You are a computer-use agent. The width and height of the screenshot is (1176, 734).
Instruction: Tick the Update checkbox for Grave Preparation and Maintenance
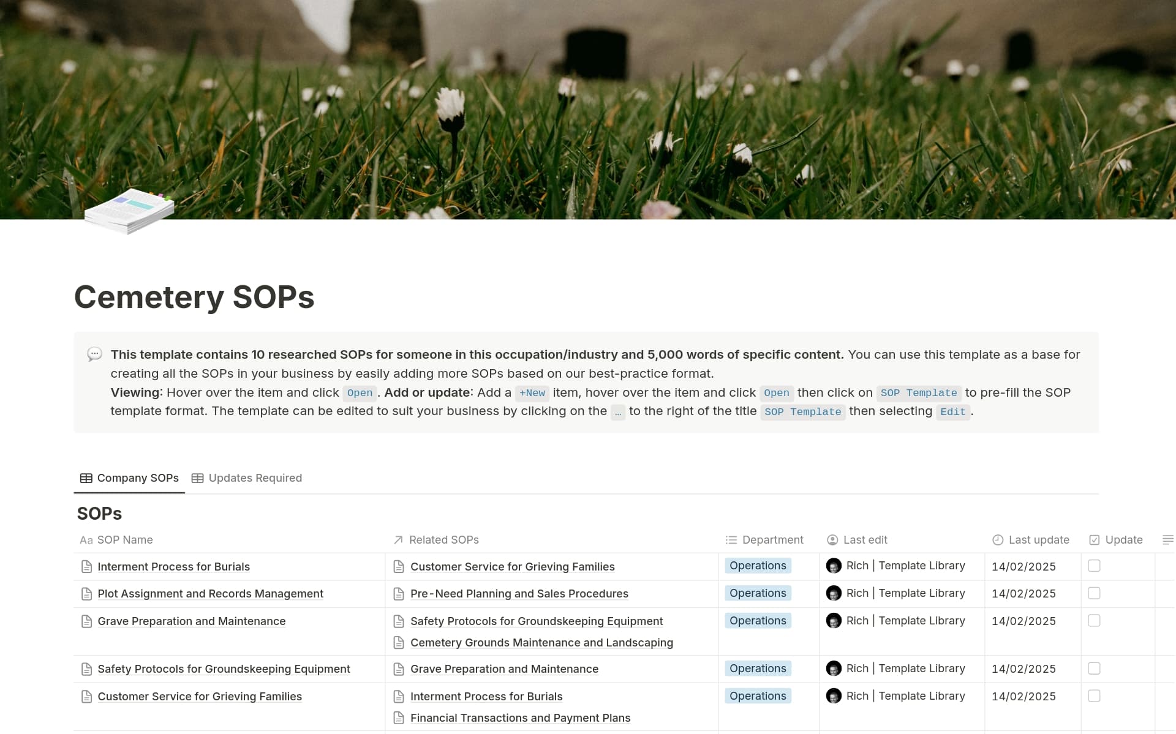[x=1094, y=620]
